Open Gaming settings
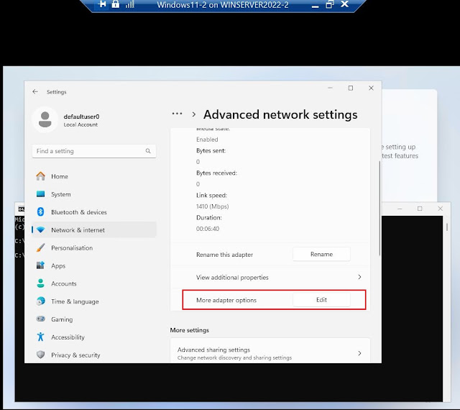This screenshot has width=460, height=410. point(94,319)
